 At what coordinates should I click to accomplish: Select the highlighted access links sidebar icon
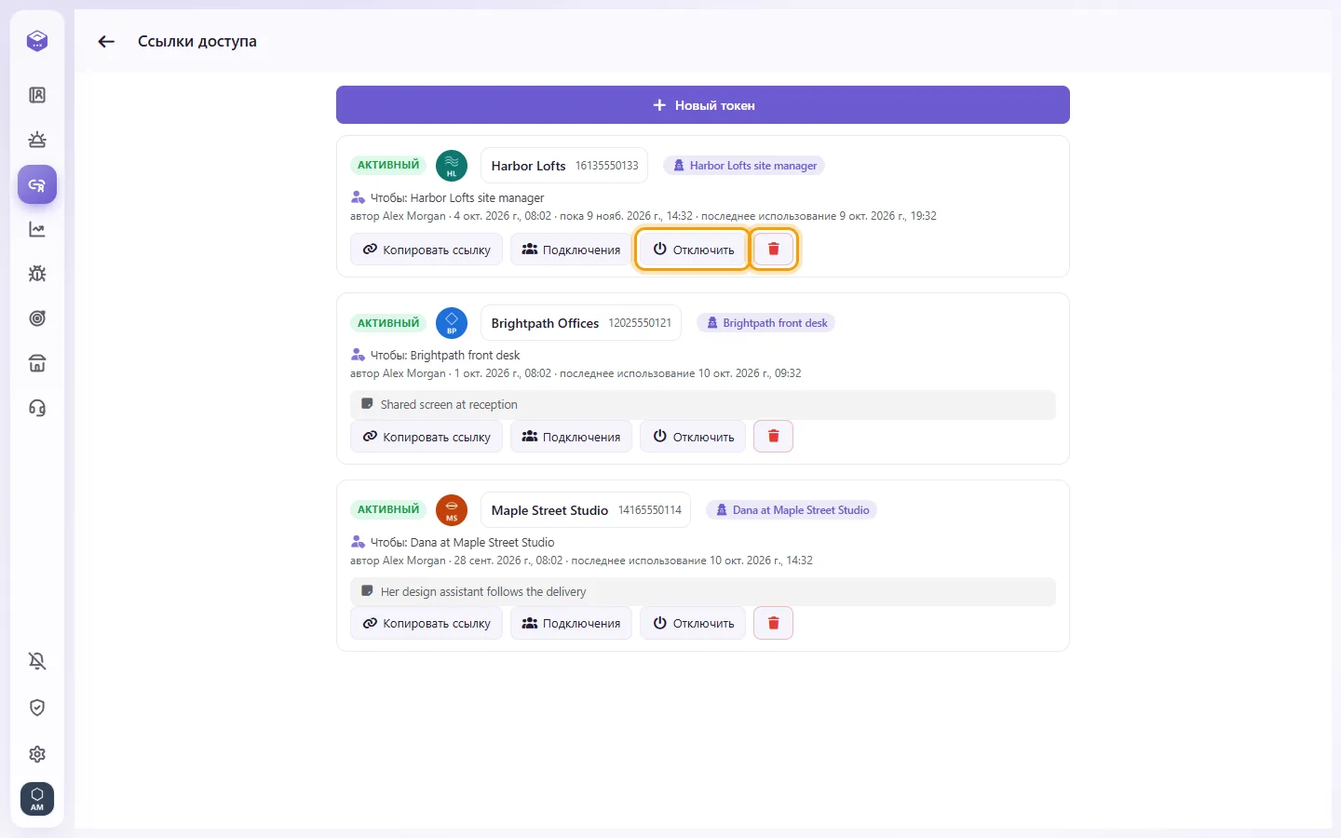pos(37,184)
